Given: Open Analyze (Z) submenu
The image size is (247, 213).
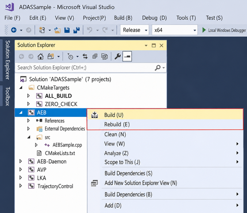Looking at the screenshot, I should pyautogui.click(x=165, y=153).
